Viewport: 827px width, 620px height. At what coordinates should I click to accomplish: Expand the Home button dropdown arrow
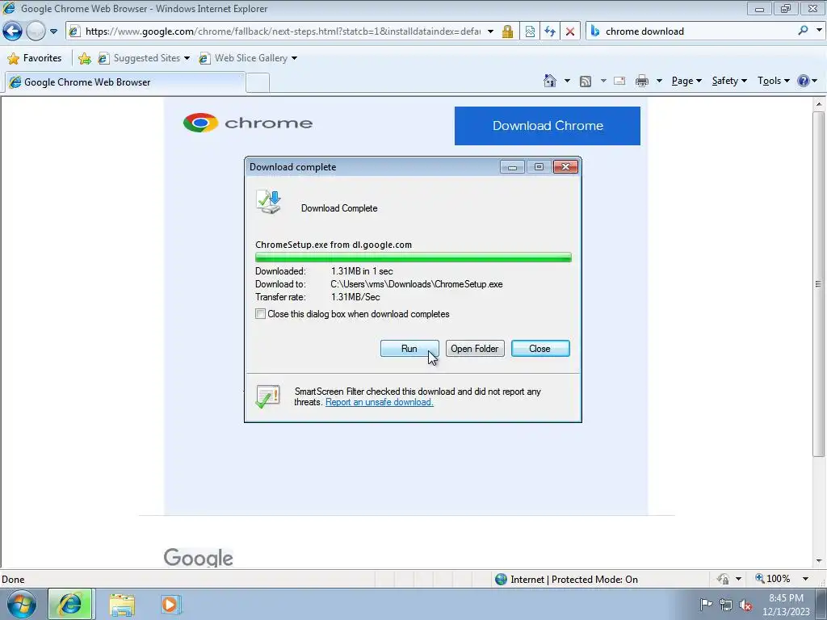point(567,82)
